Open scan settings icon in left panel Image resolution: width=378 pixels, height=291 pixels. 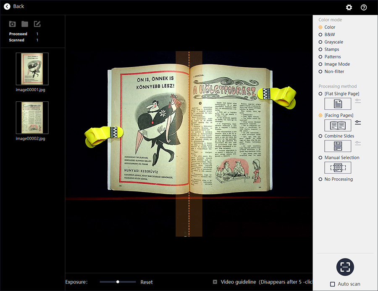[x=12, y=24]
